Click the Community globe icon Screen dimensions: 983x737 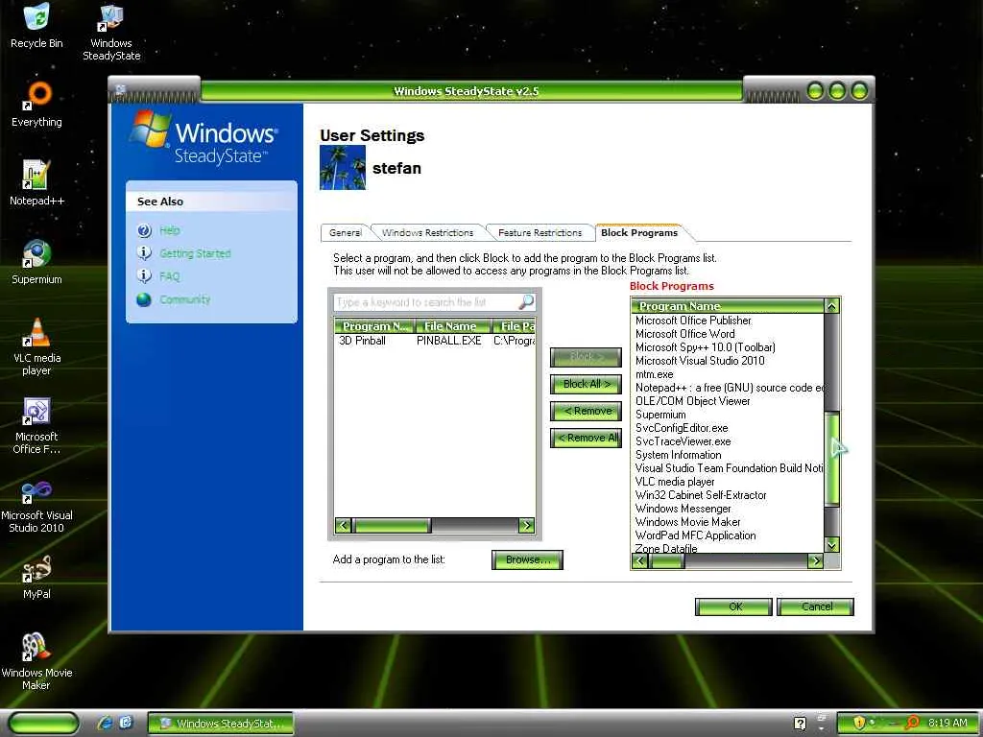click(144, 299)
